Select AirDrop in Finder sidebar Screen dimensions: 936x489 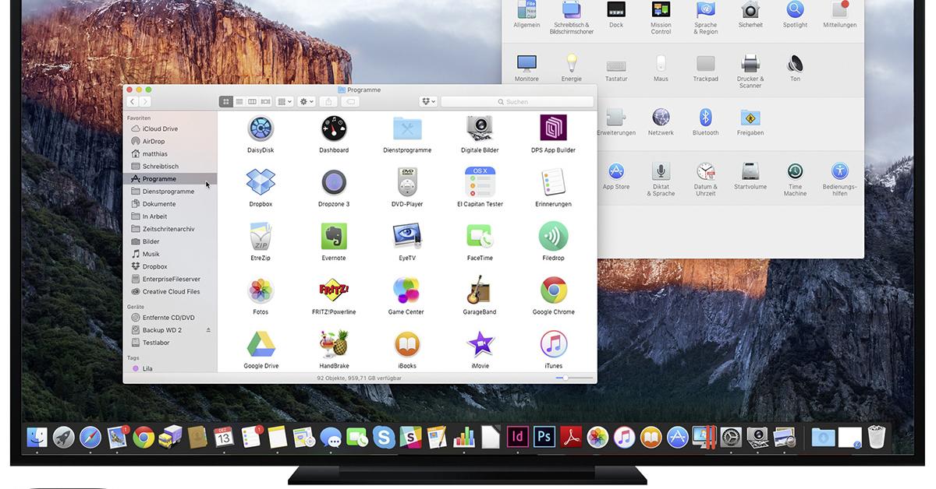coord(154,141)
